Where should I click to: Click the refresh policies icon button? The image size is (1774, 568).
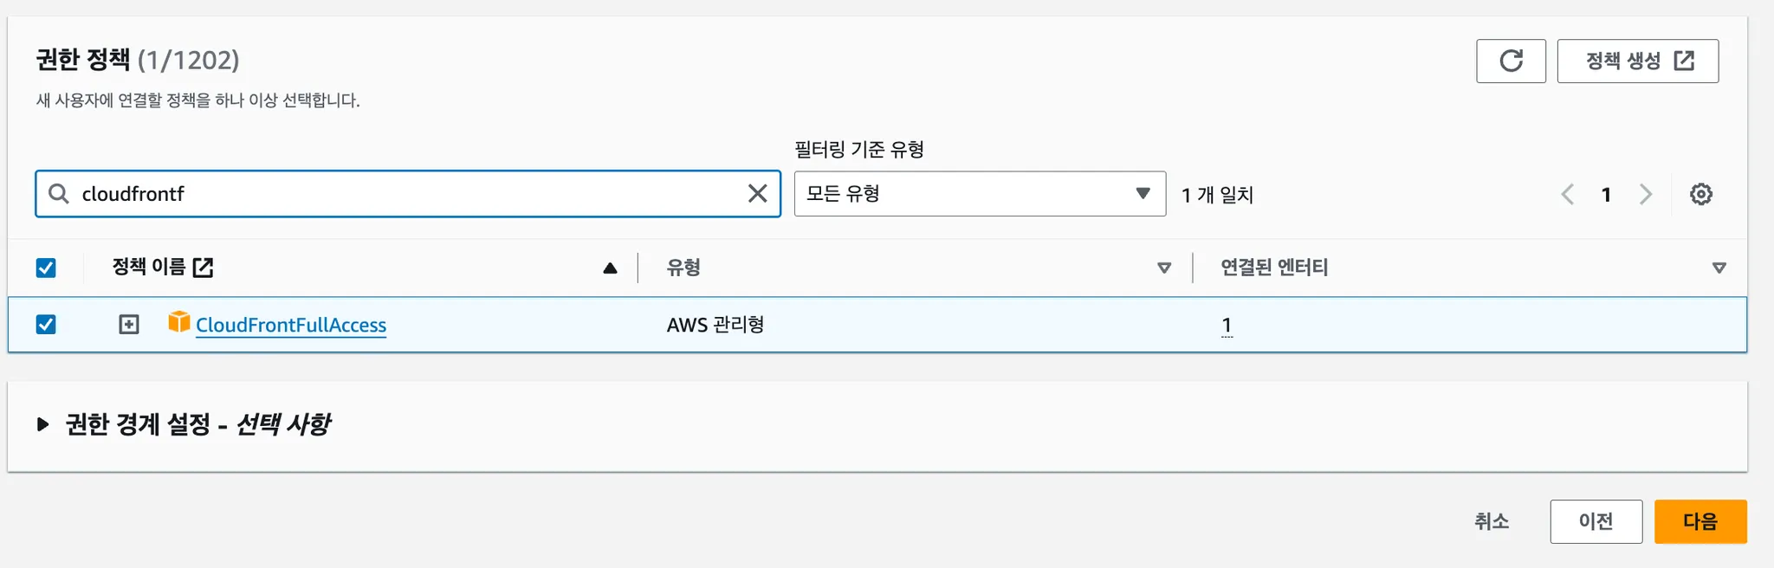click(x=1511, y=61)
